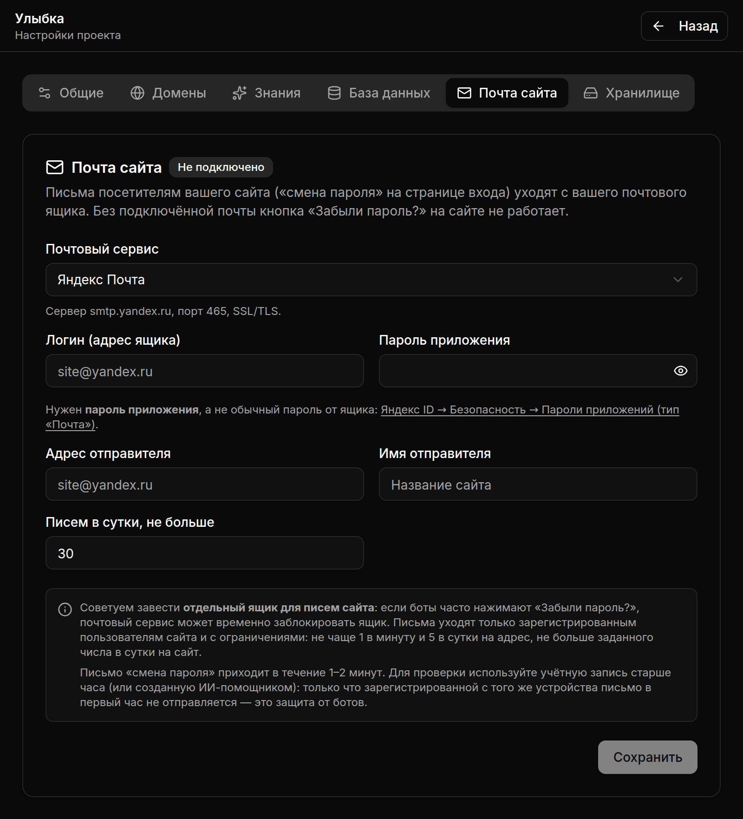Viewport: 743px width, 819px height.
Task: Click the bold text отдельный ящик для писем сайта
Action: (x=279, y=608)
